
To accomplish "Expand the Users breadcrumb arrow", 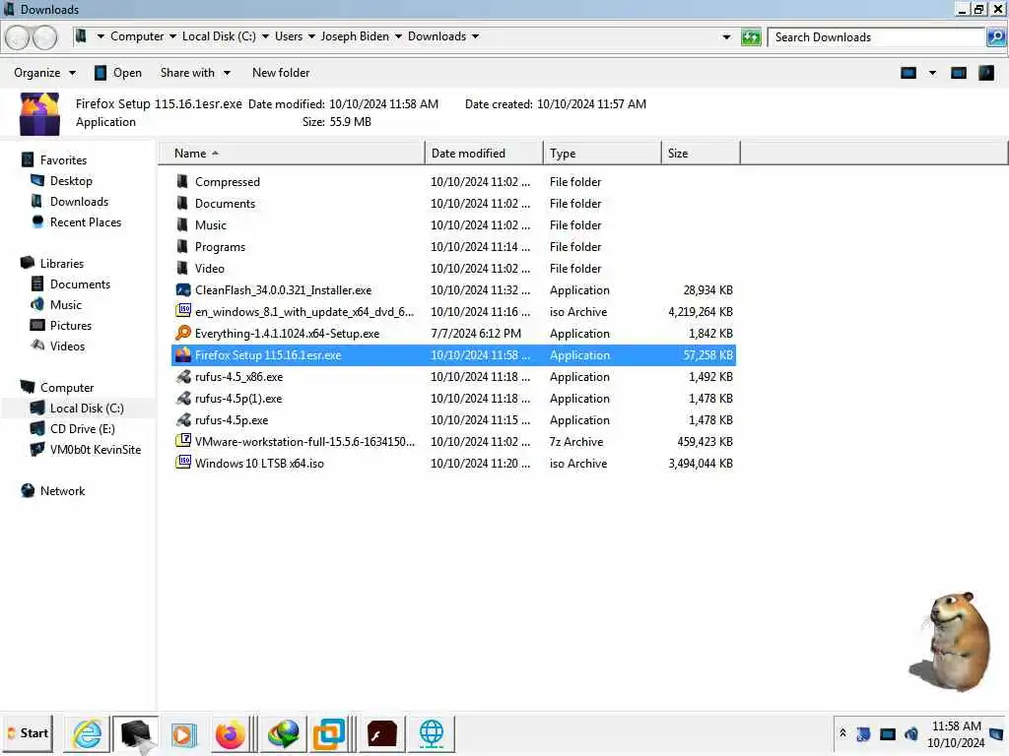I will click(x=311, y=36).
